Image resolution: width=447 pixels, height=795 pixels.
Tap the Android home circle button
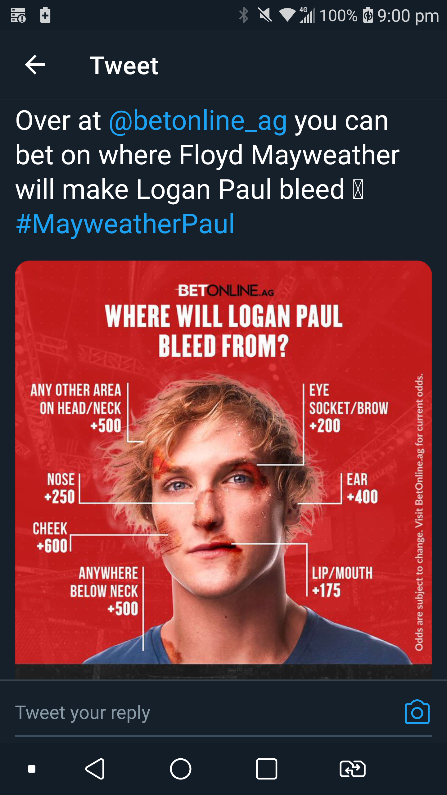181,769
